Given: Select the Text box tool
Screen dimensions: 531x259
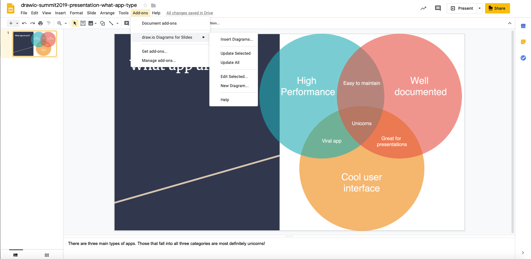Looking at the screenshot, I should point(83,23).
